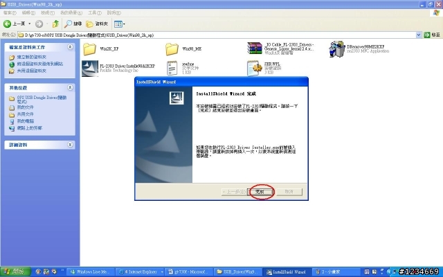Select the DRemover98ME2KXP application icon

[x=337, y=49]
